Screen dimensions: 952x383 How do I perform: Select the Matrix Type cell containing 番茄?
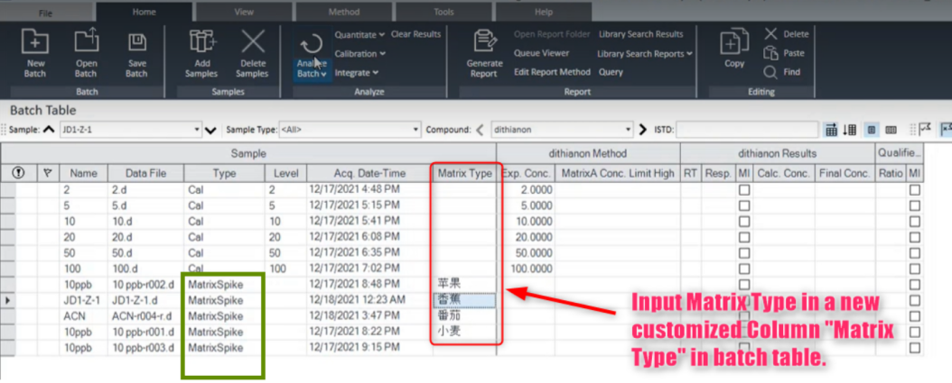(x=464, y=315)
